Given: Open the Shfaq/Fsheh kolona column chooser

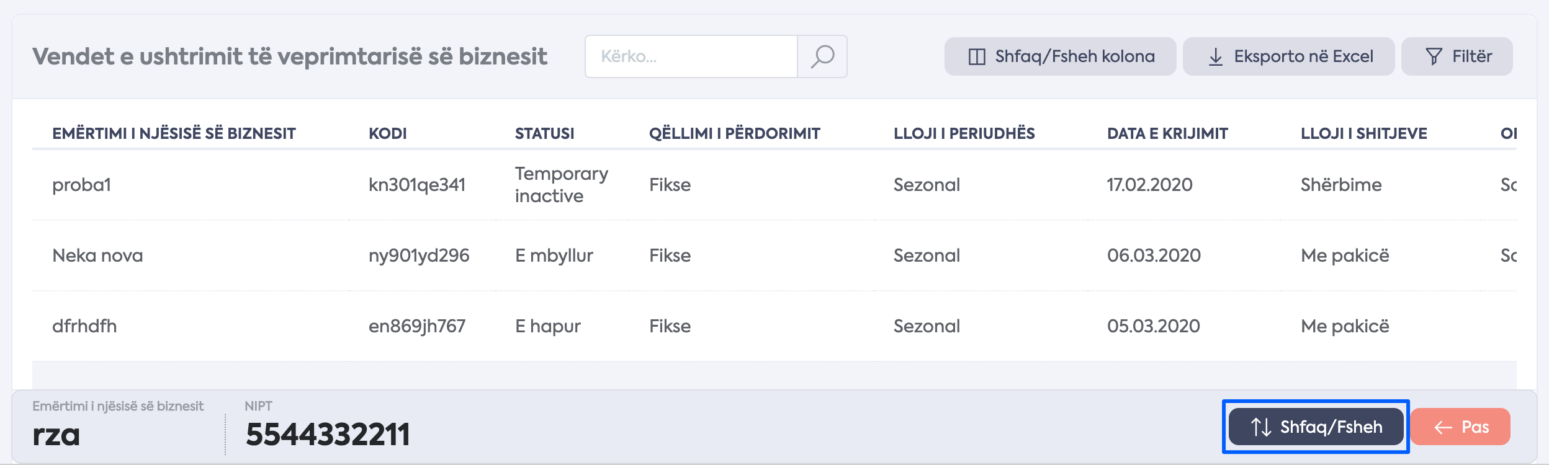Looking at the screenshot, I should pos(1060,56).
